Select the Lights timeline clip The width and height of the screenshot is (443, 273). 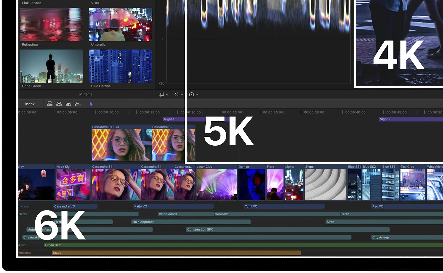pos(294,182)
